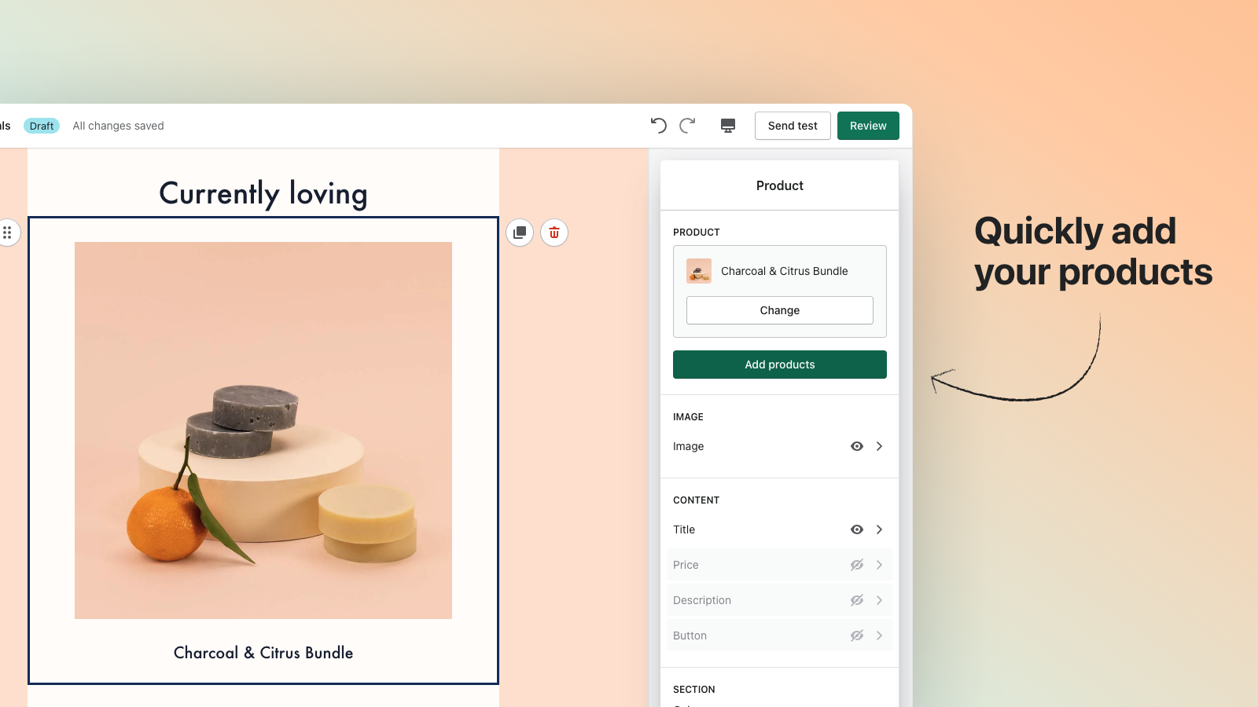The width and height of the screenshot is (1258, 707).
Task: Expand Title settings chevron
Action: pyautogui.click(x=879, y=529)
